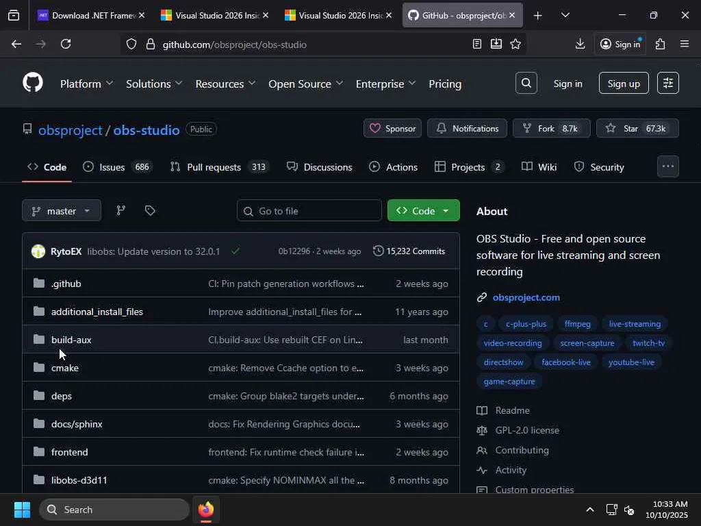Open Firefox downloads arrow icon
Image resolution: width=701 pixels, height=526 pixels.
pyautogui.click(x=580, y=44)
